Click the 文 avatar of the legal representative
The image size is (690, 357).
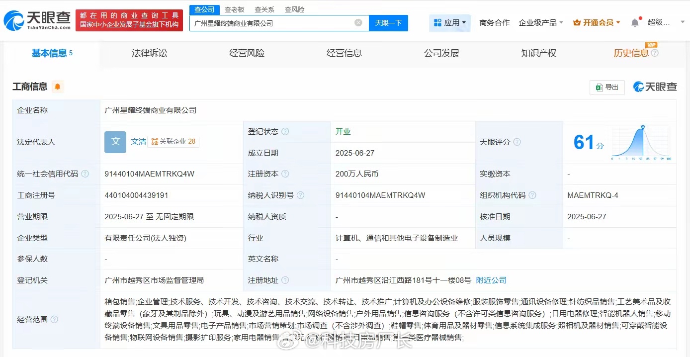tap(115, 142)
